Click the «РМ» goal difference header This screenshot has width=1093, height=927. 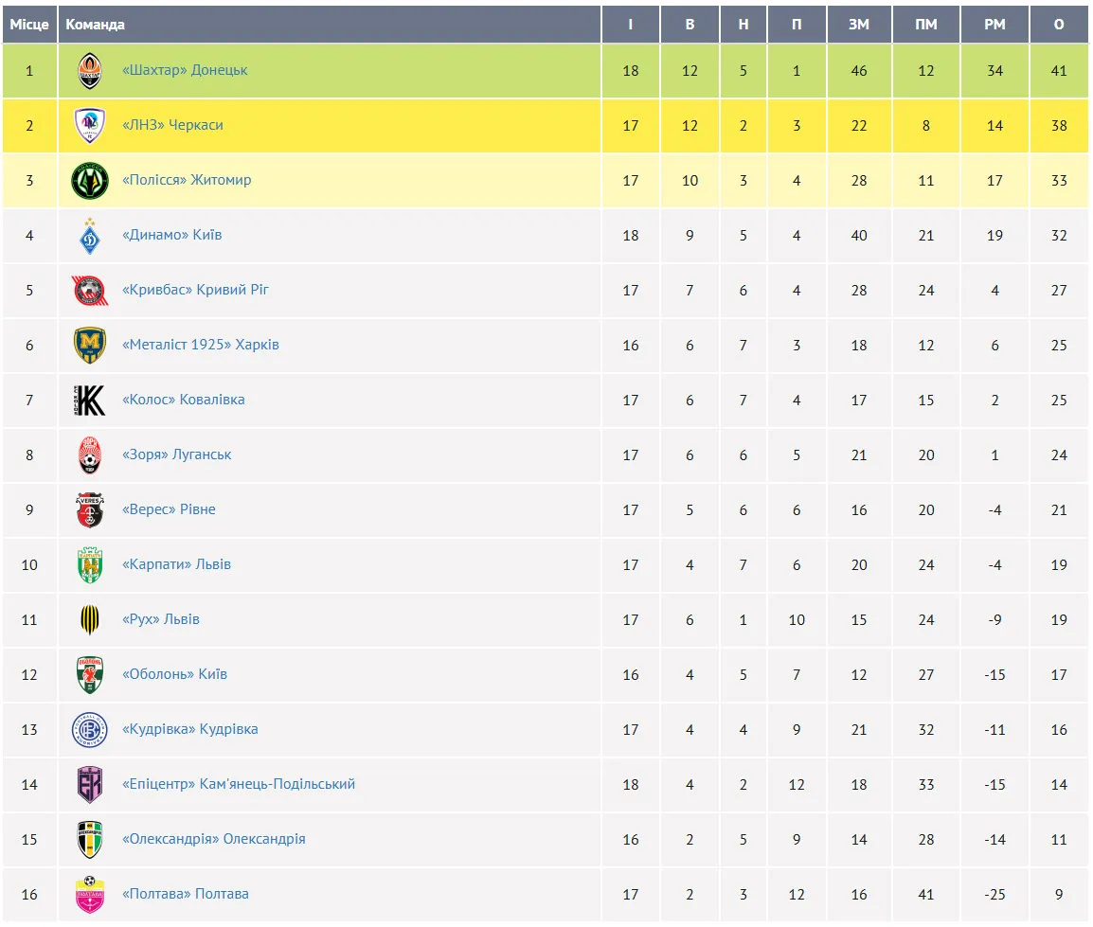(x=994, y=25)
